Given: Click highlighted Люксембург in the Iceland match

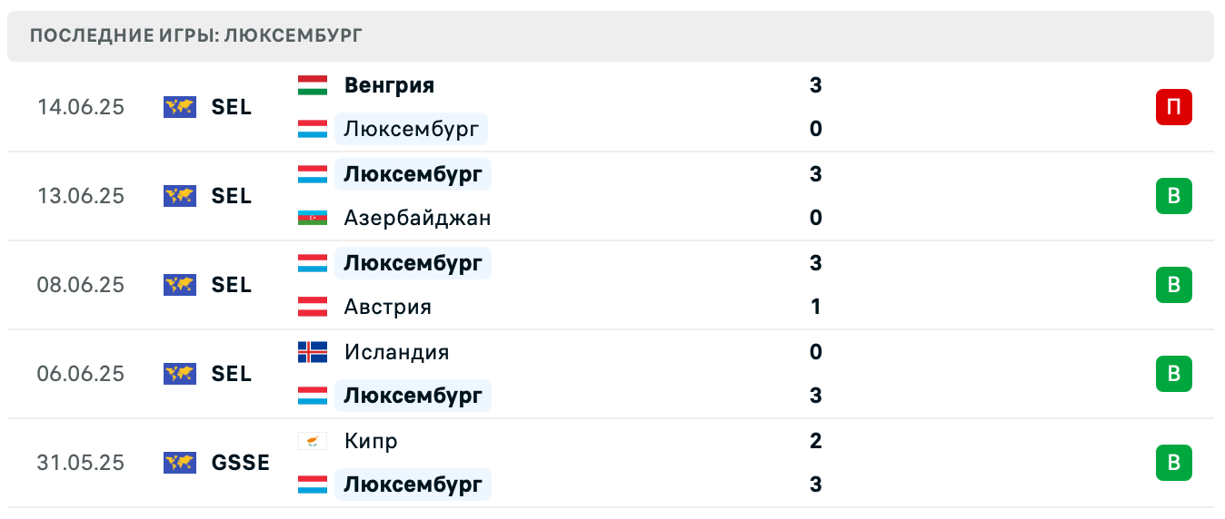Looking at the screenshot, I should click(x=413, y=396).
